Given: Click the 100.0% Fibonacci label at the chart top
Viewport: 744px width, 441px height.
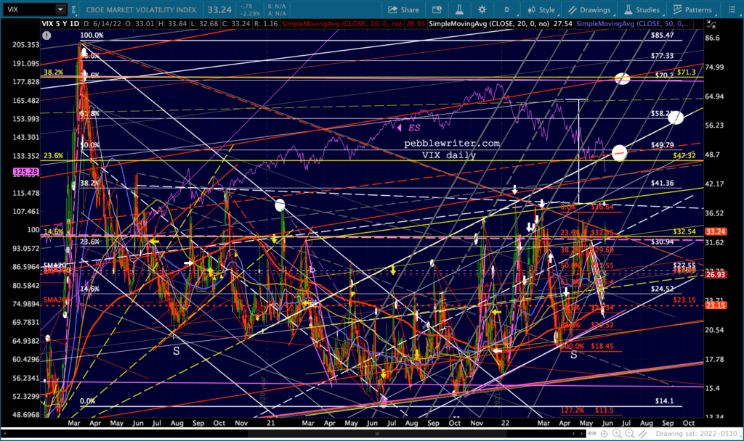Looking at the screenshot, I should (x=92, y=35).
